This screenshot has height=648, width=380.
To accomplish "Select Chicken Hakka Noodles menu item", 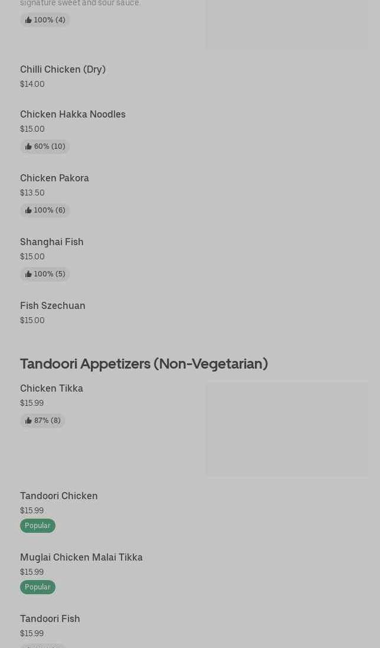I will [x=73, y=114].
